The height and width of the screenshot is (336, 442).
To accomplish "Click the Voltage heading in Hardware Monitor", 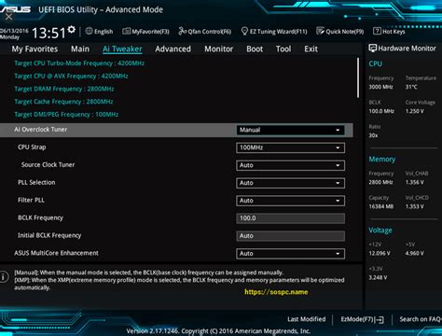I will pyautogui.click(x=380, y=231).
